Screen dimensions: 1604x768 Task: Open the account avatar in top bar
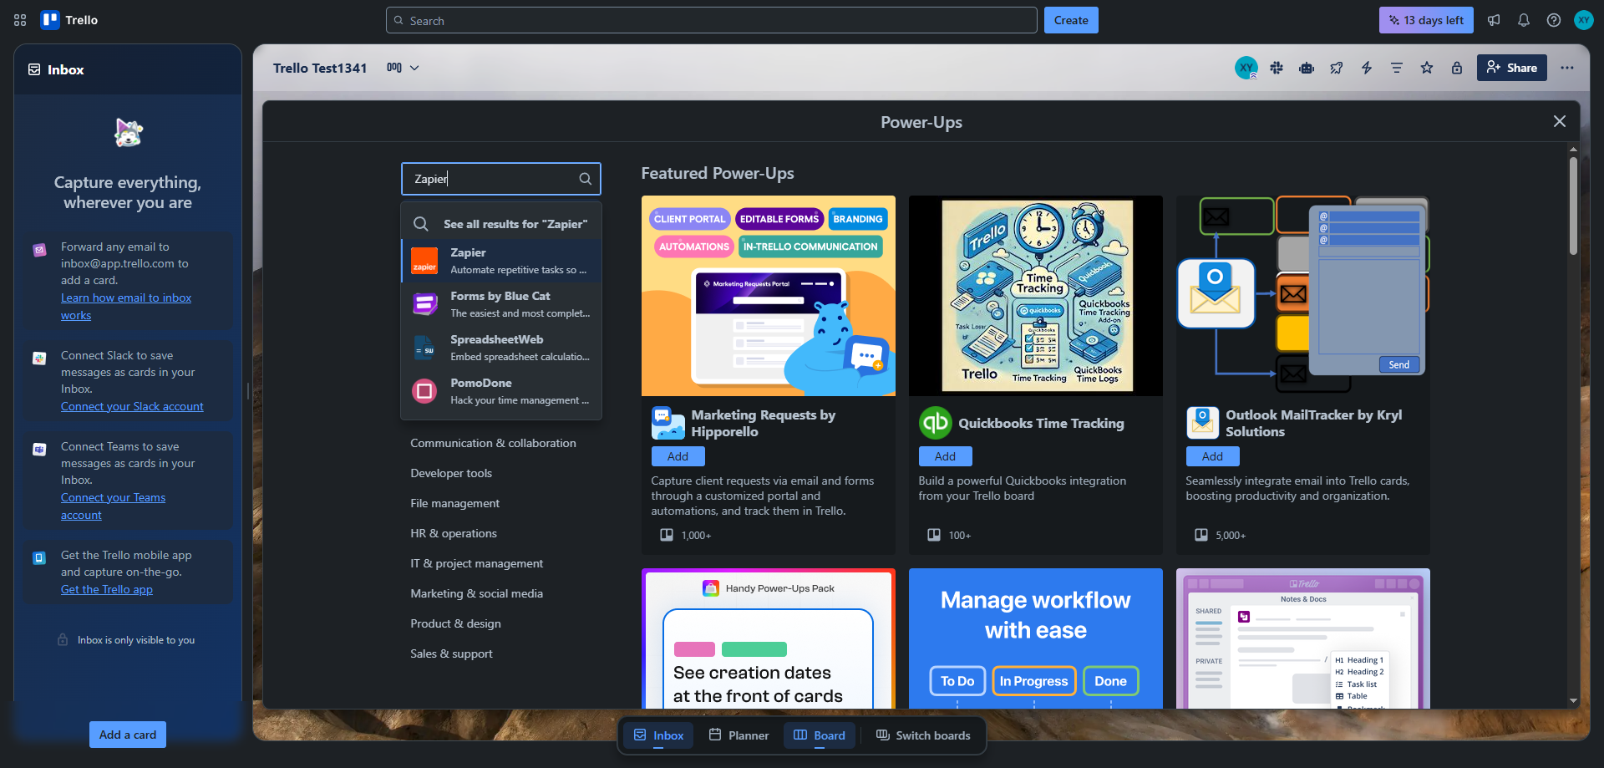pyautogui.click(x=1584, y=20)
